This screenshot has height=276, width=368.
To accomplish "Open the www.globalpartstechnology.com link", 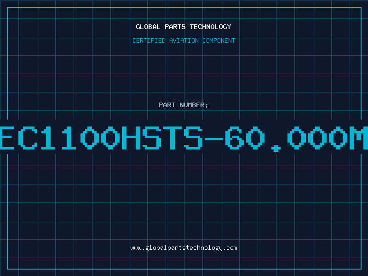I will [184, 248].
